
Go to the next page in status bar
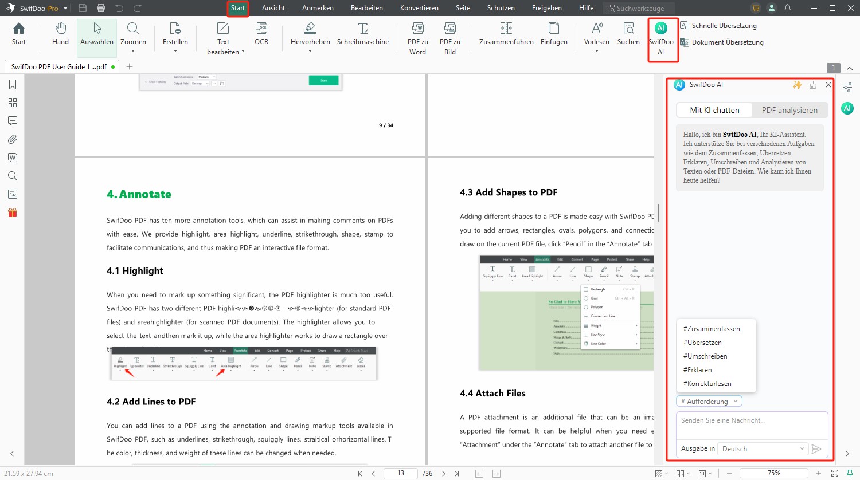(444, 473)
